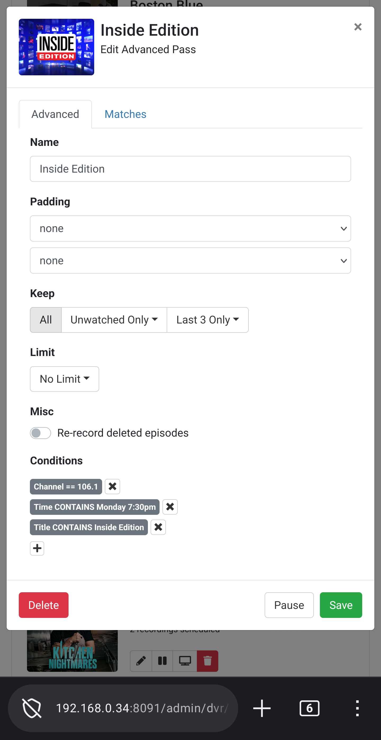The height and width of the screenshot is (740, 381).
Task: Open the Last 3 Only dropdown
Action: [208, 320]
